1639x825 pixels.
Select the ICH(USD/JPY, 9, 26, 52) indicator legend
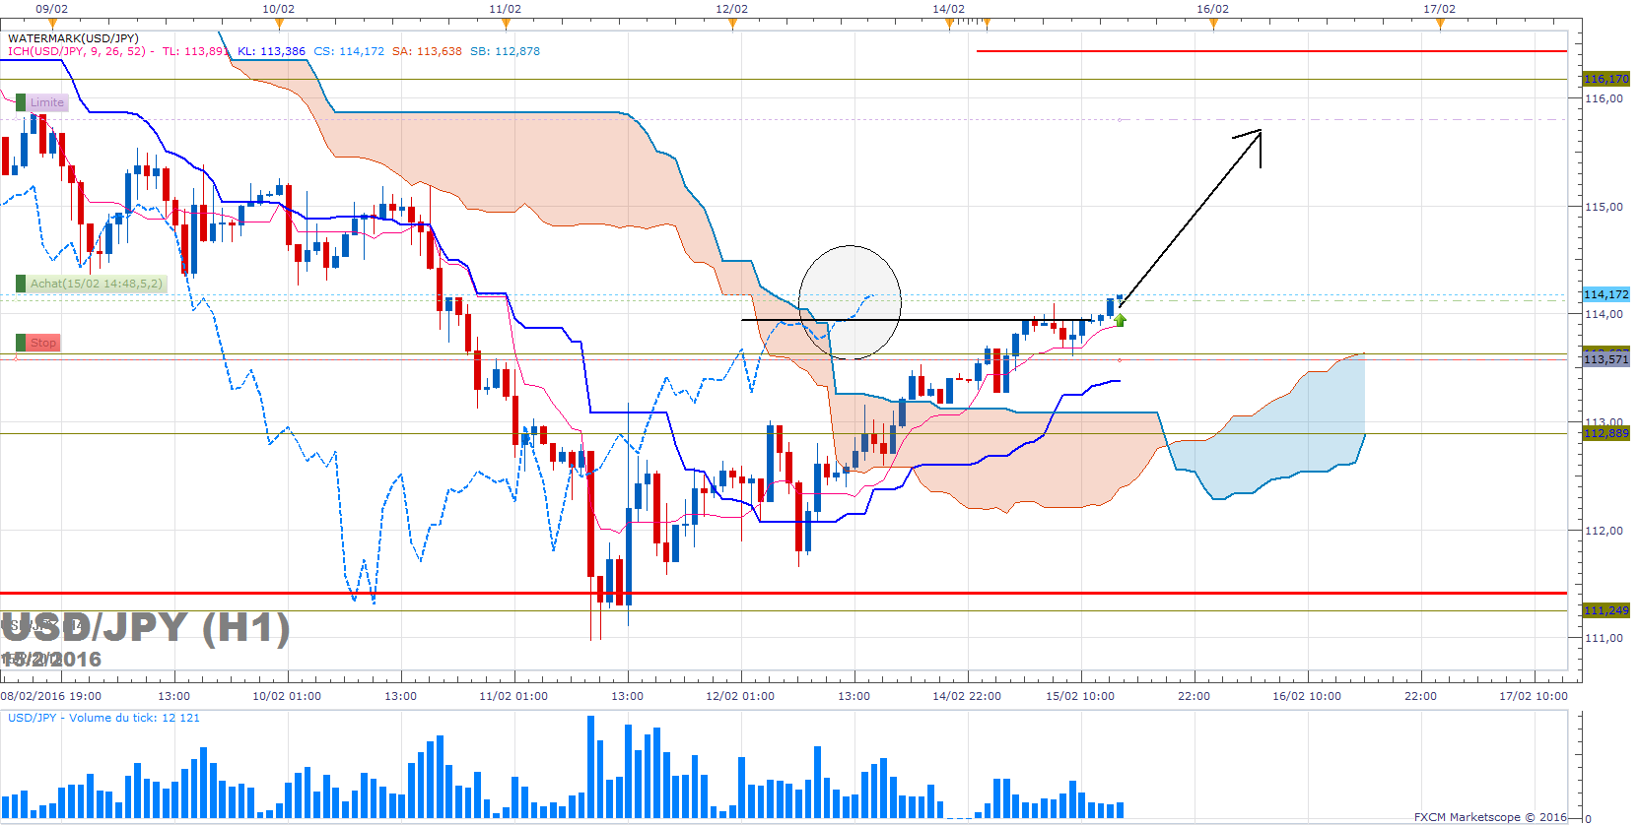[77, 51]
